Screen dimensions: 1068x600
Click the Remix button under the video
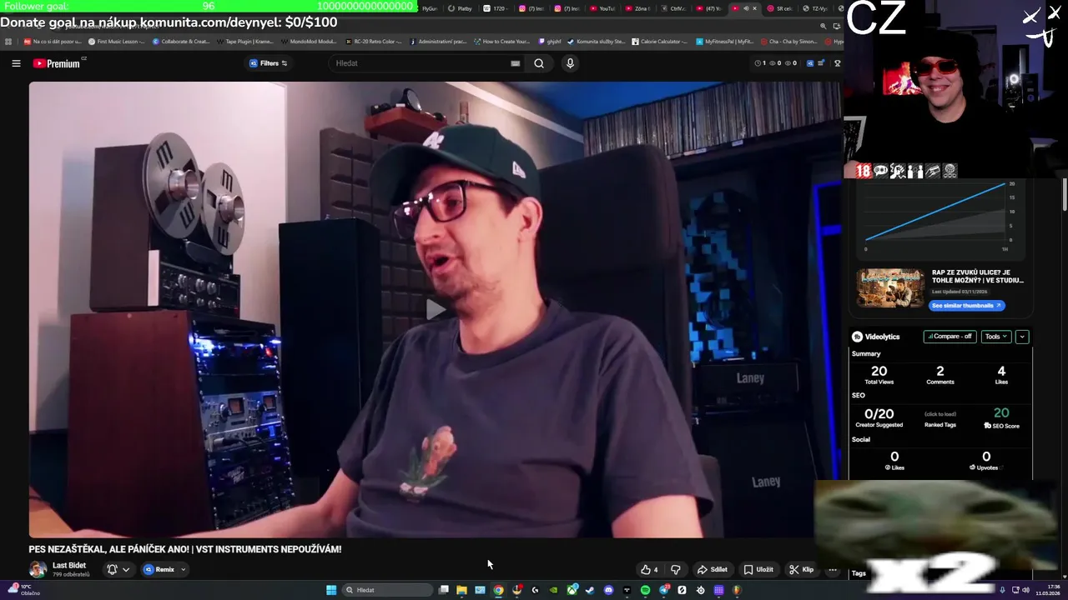(x=159, y=570)
